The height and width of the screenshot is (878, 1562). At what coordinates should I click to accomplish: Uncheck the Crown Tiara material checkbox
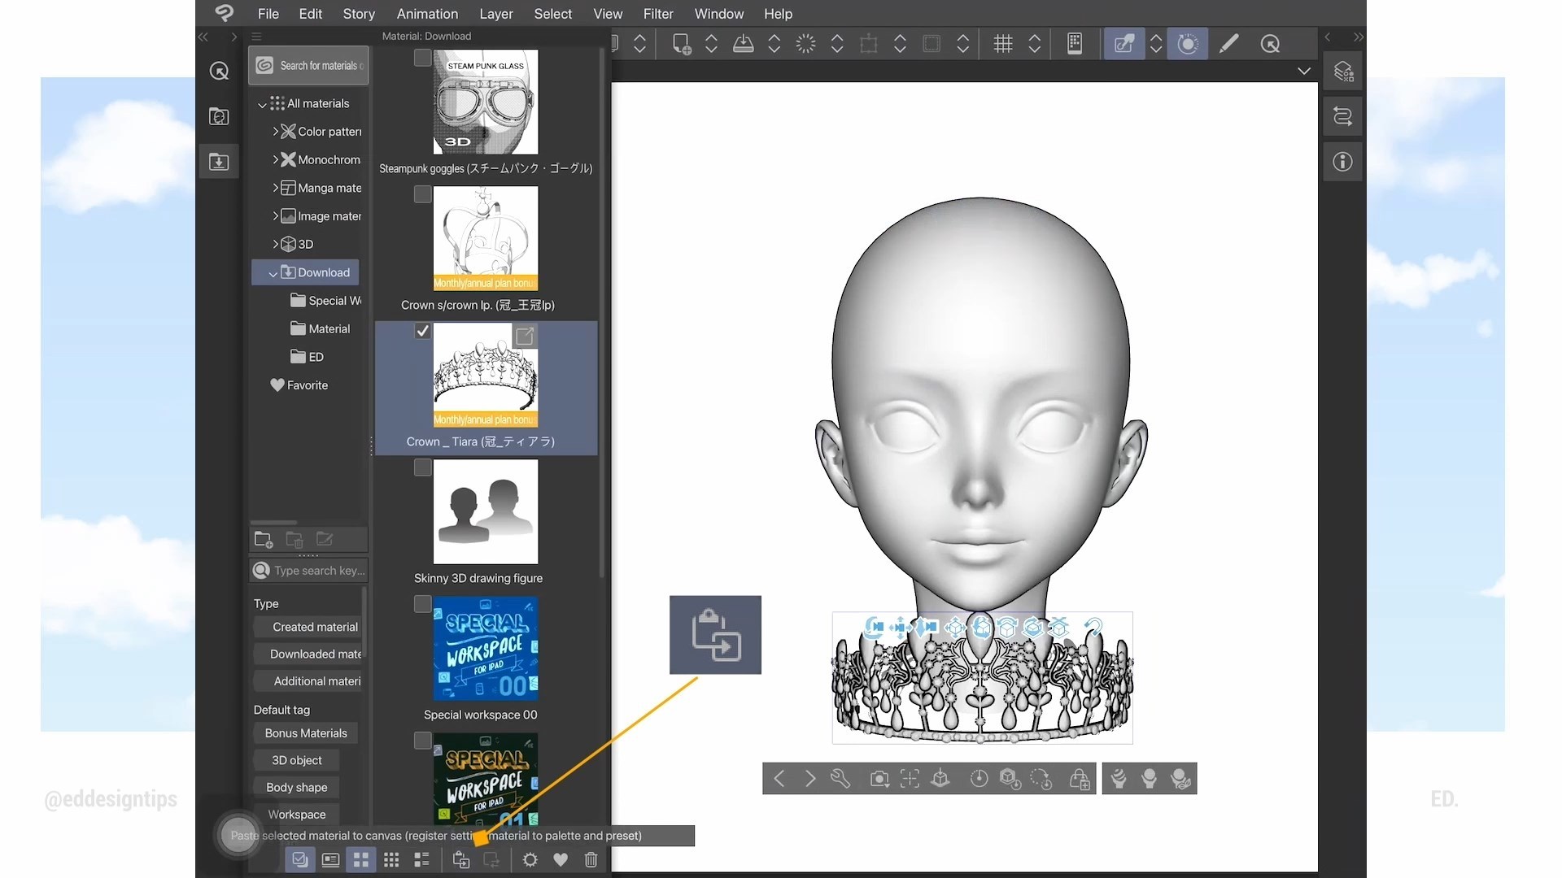(x=422, y=331)
